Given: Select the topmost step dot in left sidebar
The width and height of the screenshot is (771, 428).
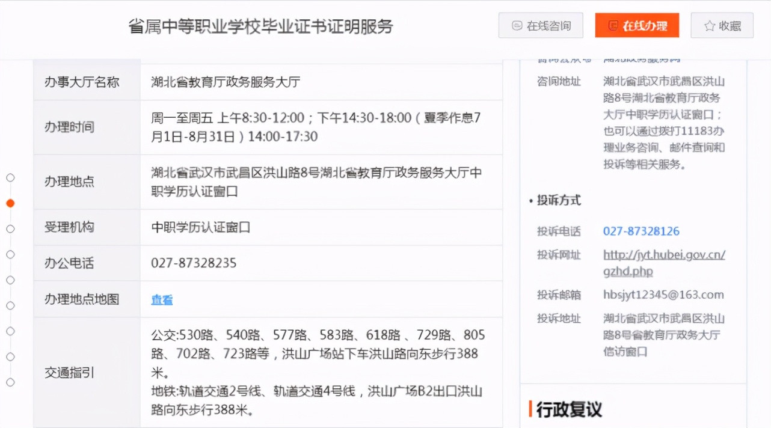Looking at the screenshot, I should point(10,177).
